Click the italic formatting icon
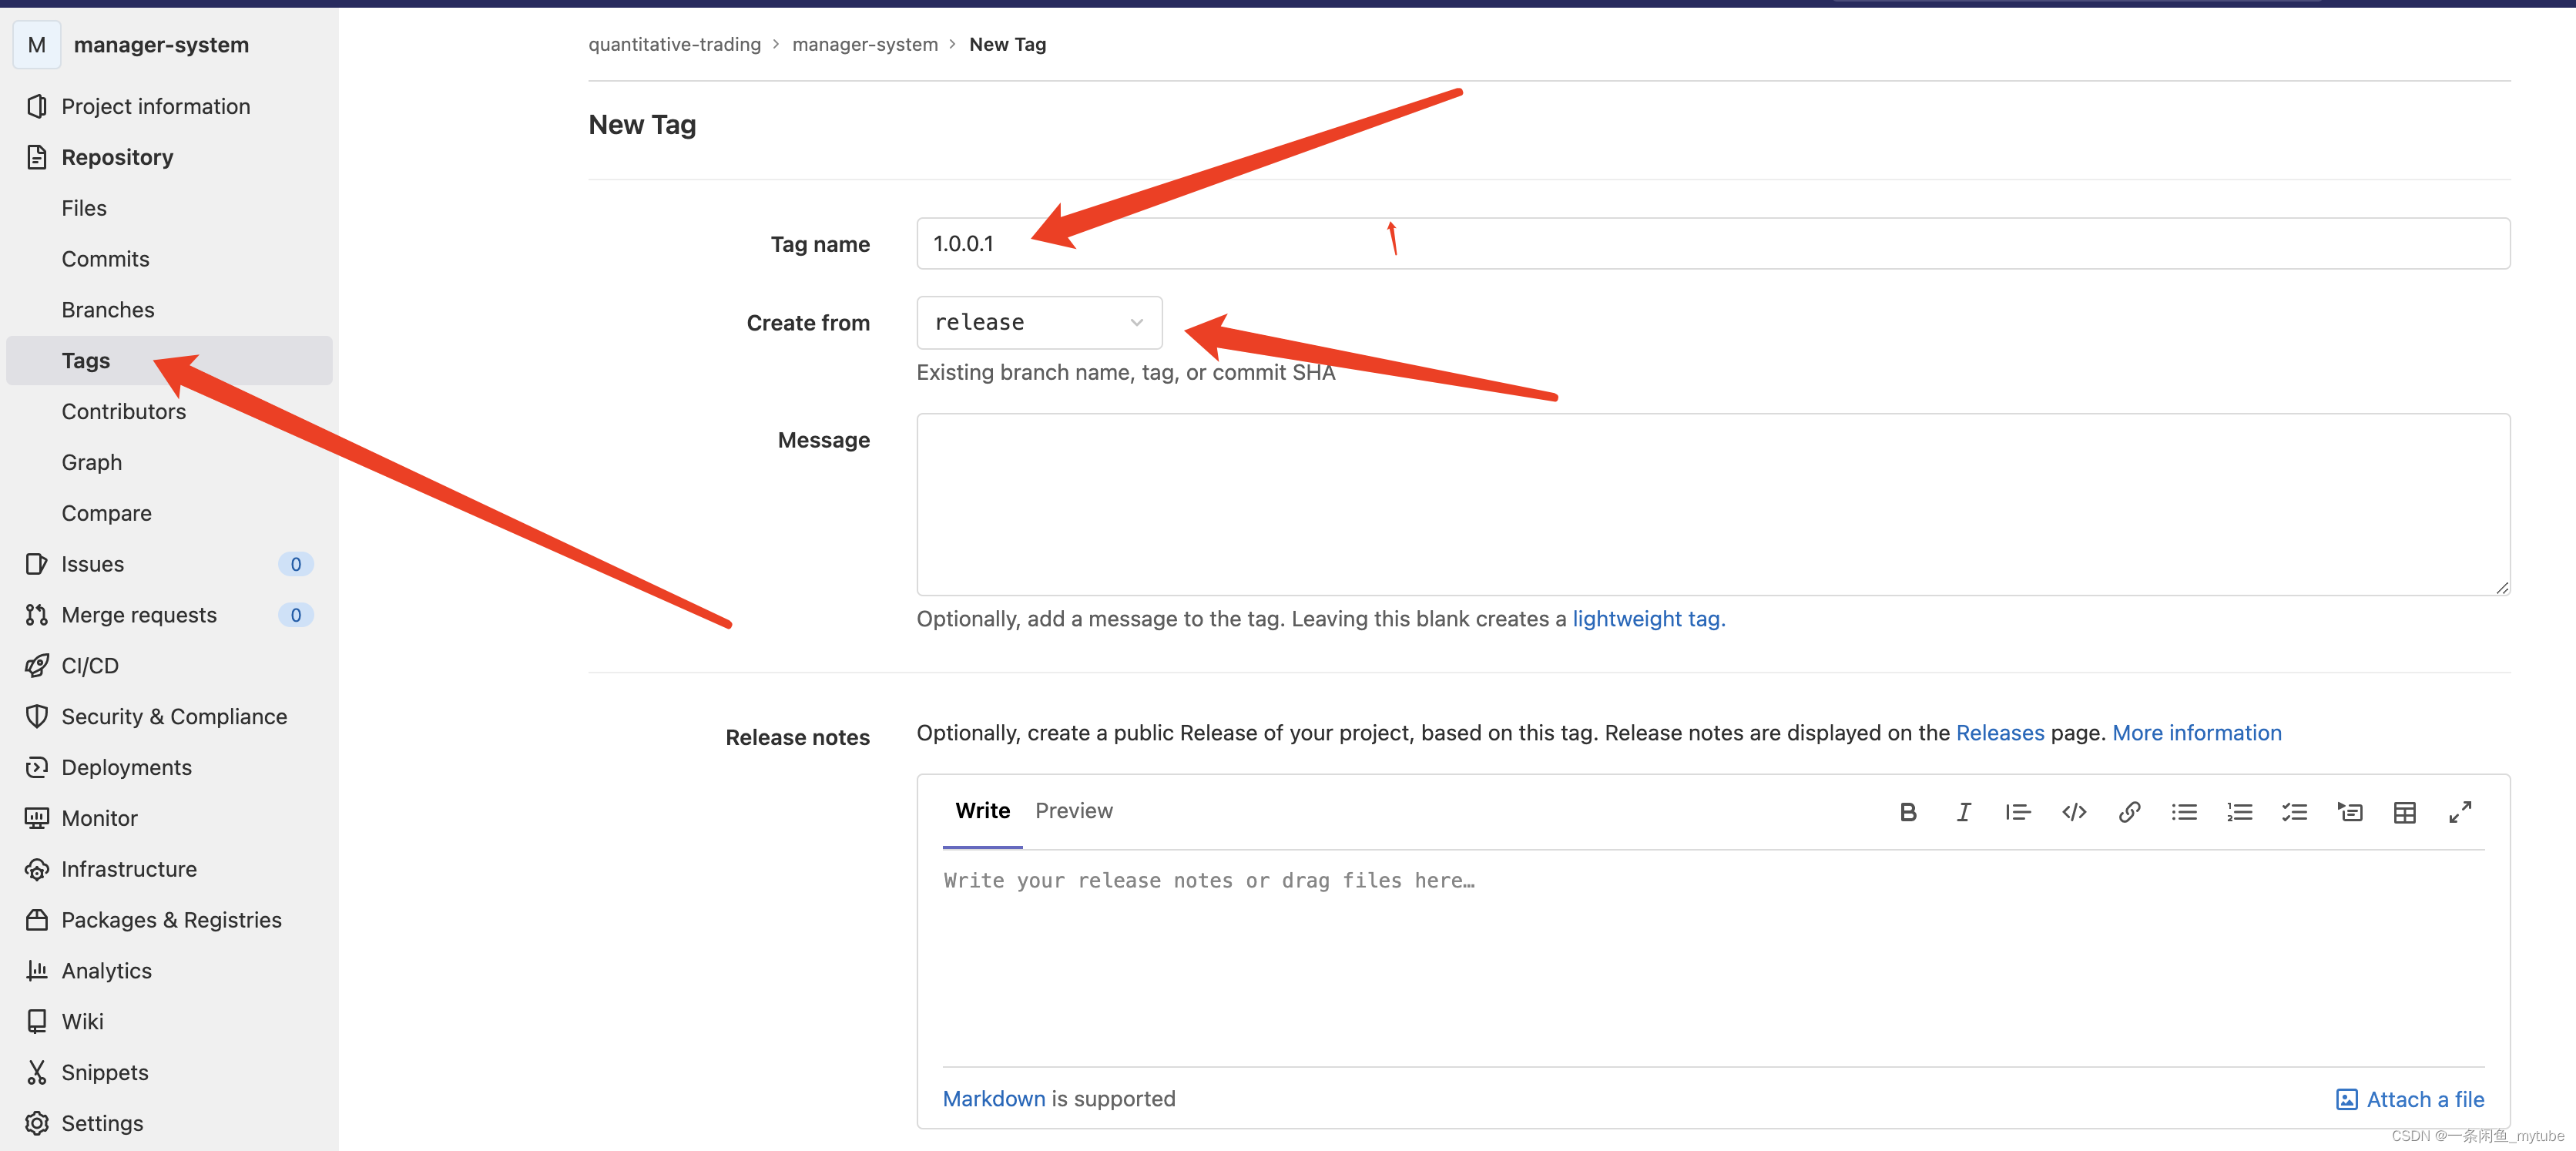Screen dimensions: 2576x1151 coord(1963,812)
